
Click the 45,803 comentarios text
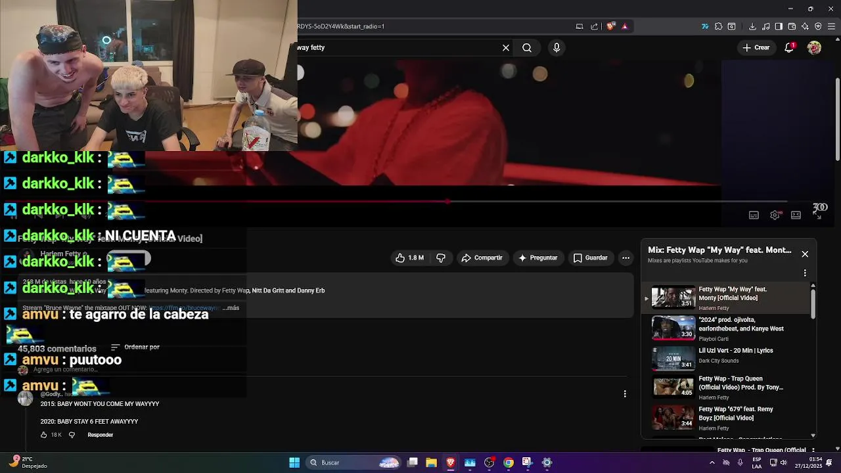click(57, 349)
